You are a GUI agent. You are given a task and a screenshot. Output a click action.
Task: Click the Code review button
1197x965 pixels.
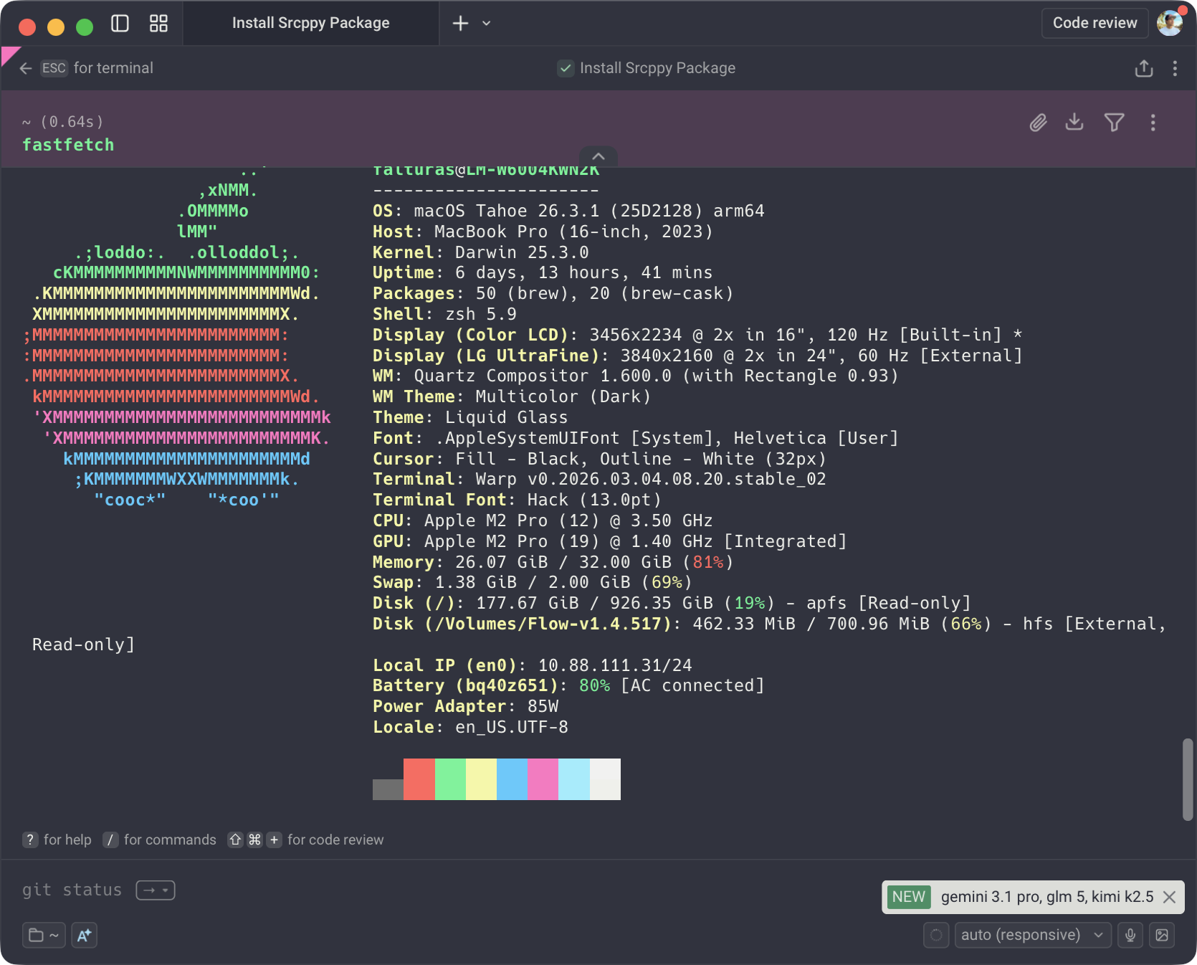pyautogui.click(x=1094, y=23)
